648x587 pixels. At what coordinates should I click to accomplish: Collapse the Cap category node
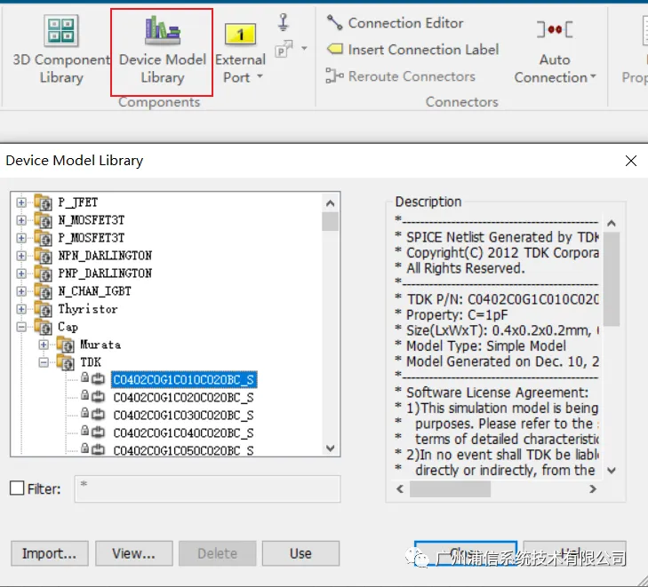point(21,327)
